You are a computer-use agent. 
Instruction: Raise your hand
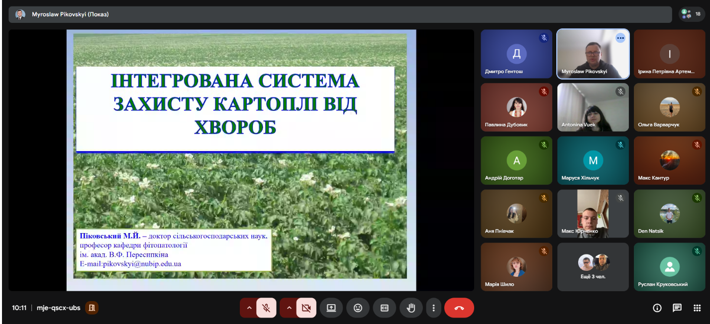(x=411, y=308)
